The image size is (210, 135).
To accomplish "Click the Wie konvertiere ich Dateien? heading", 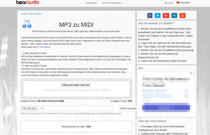I will coord(156,23).
